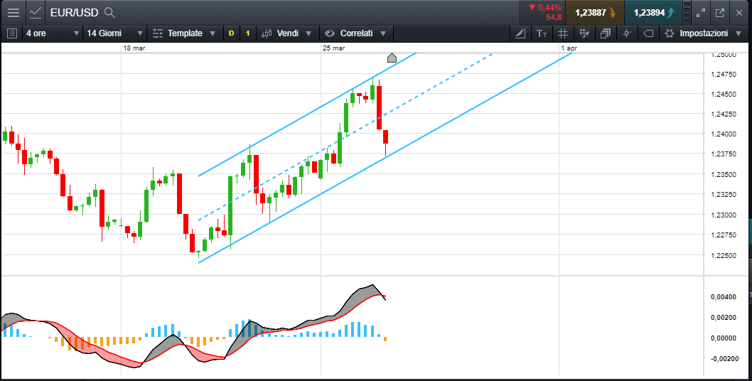This screenshot has width=752, height=381.
Task: Open the Correlati dropdown
Action: (x=355, y=33)
